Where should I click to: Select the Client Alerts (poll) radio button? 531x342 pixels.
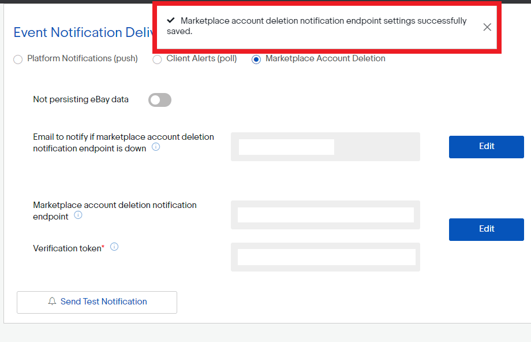[157, 59]
